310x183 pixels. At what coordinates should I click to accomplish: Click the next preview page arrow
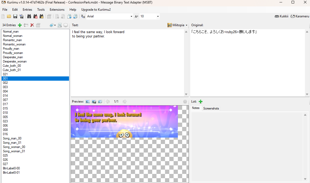125,102
